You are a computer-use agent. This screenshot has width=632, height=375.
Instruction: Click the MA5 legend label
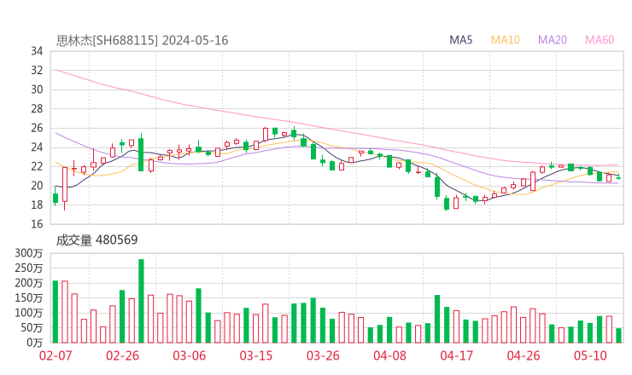coord(460,40)
